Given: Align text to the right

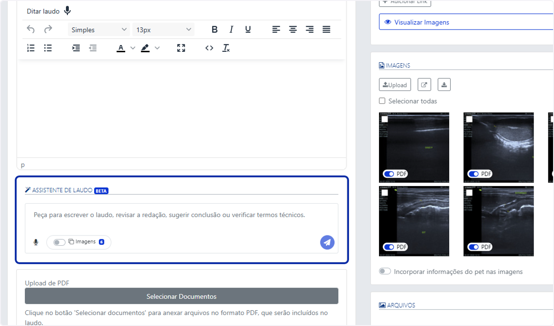Looking at the screenshot, I should (x=309, y=30).
